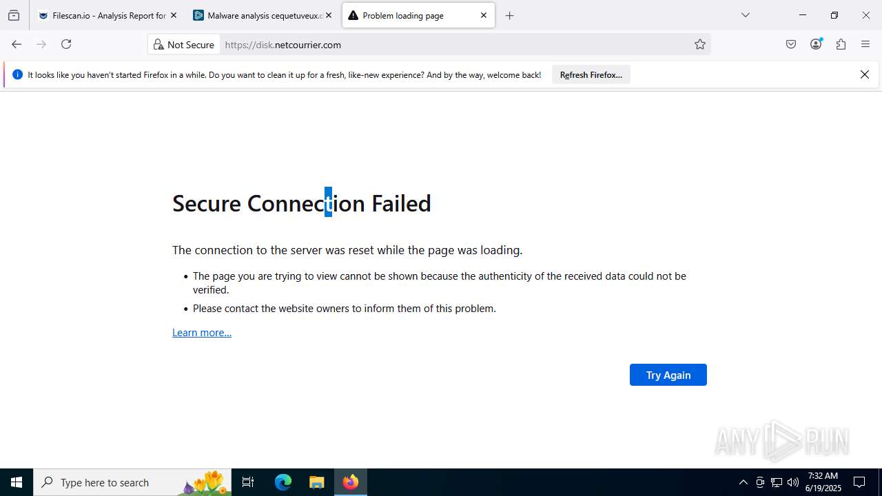Open the volume control tray icon

[793, 482]
